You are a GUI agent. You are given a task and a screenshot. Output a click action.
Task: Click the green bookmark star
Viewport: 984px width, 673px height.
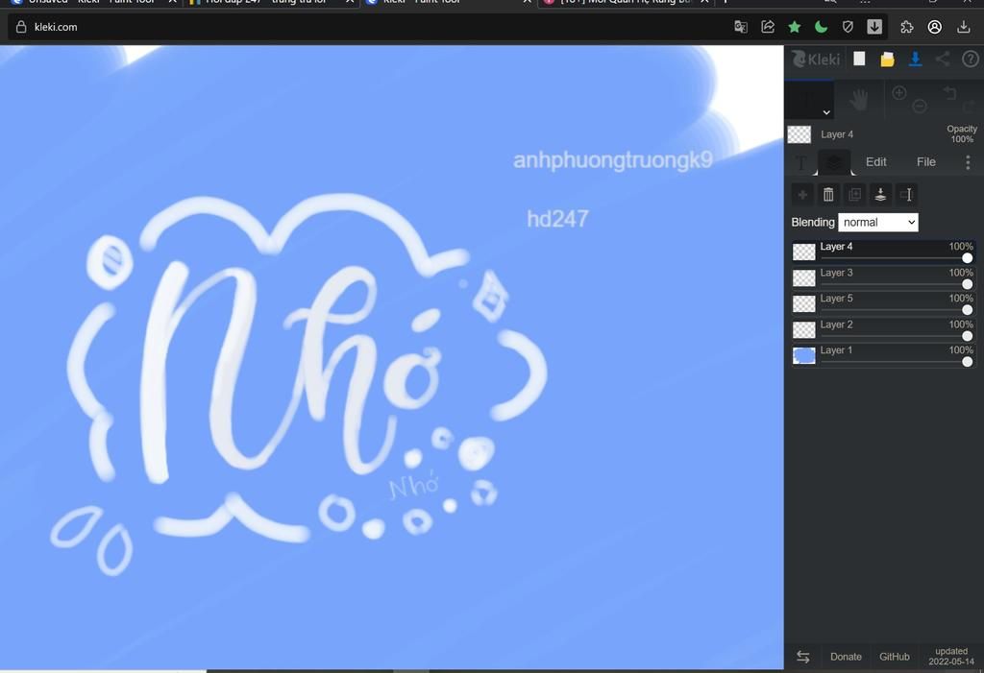[x=795, y=26]
